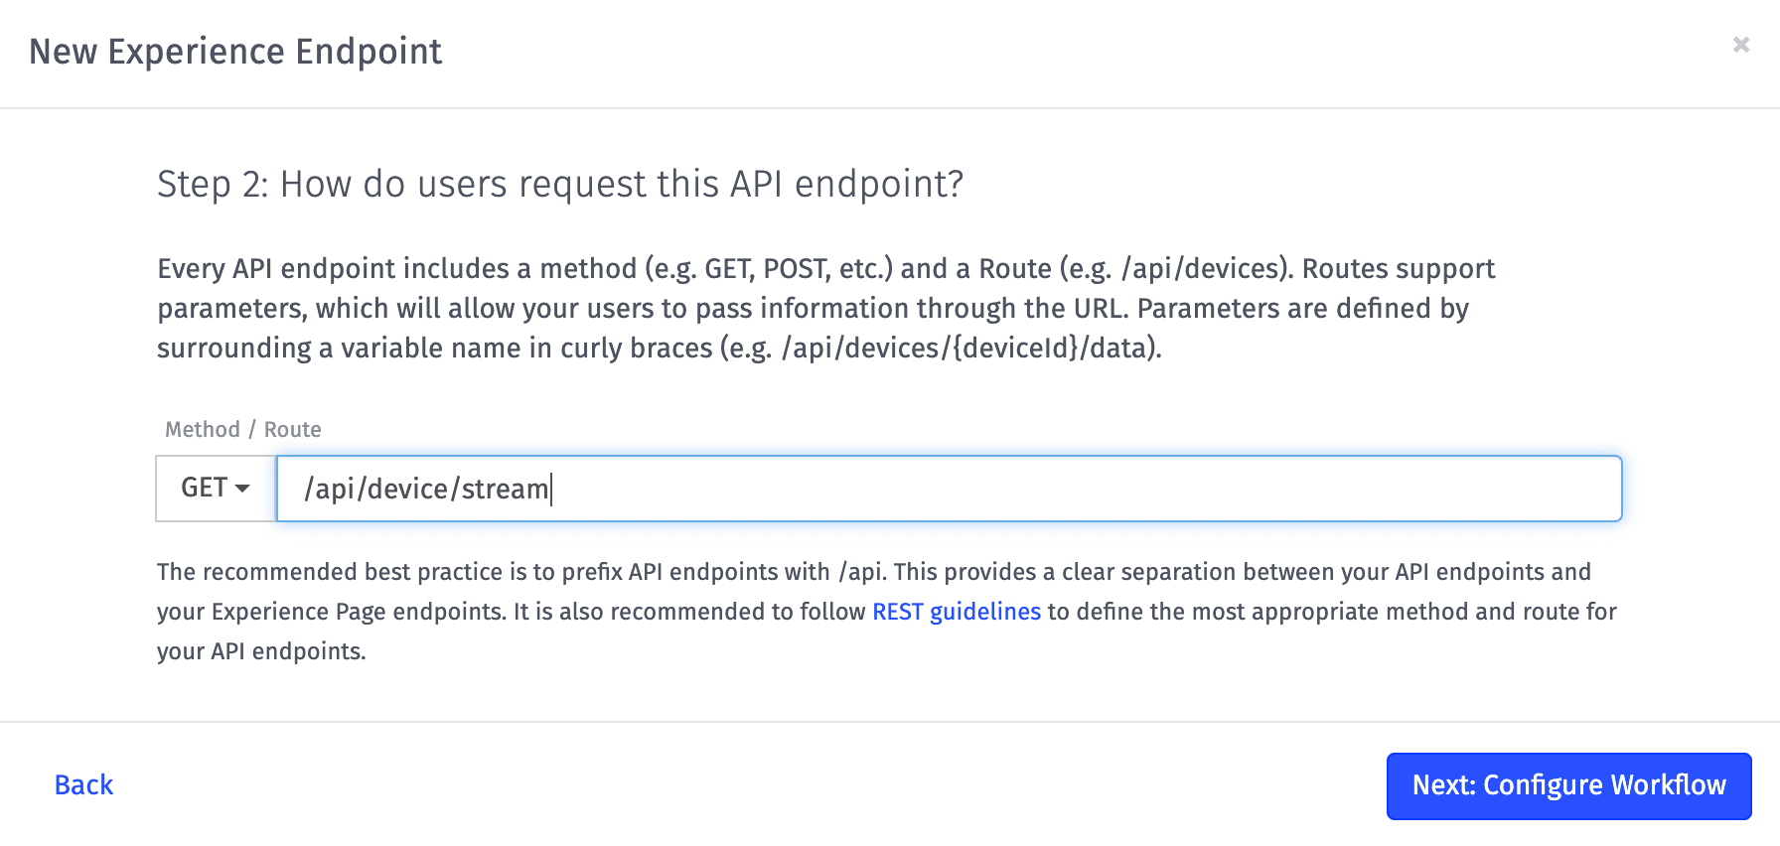Screen dimensions: 1780x846
Task: Click the word GET in method selector
Action: [x=204, y=488]
